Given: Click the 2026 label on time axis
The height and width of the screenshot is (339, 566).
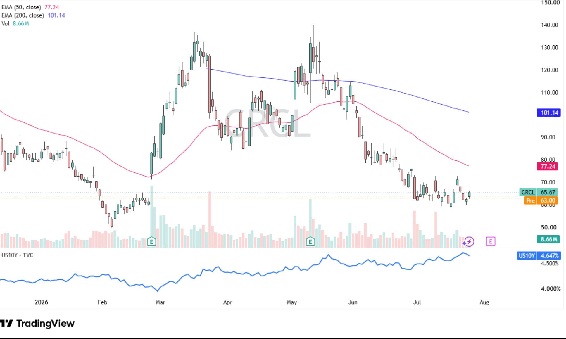Looking at the screenshot, I should [41, 302].
